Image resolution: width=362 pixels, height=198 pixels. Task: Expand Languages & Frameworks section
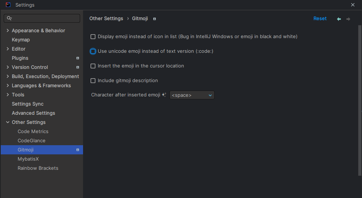pos(8,86)
